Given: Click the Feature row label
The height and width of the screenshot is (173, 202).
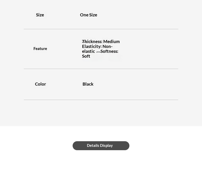Looking at the screenshot, I should [x=40, y=49].
